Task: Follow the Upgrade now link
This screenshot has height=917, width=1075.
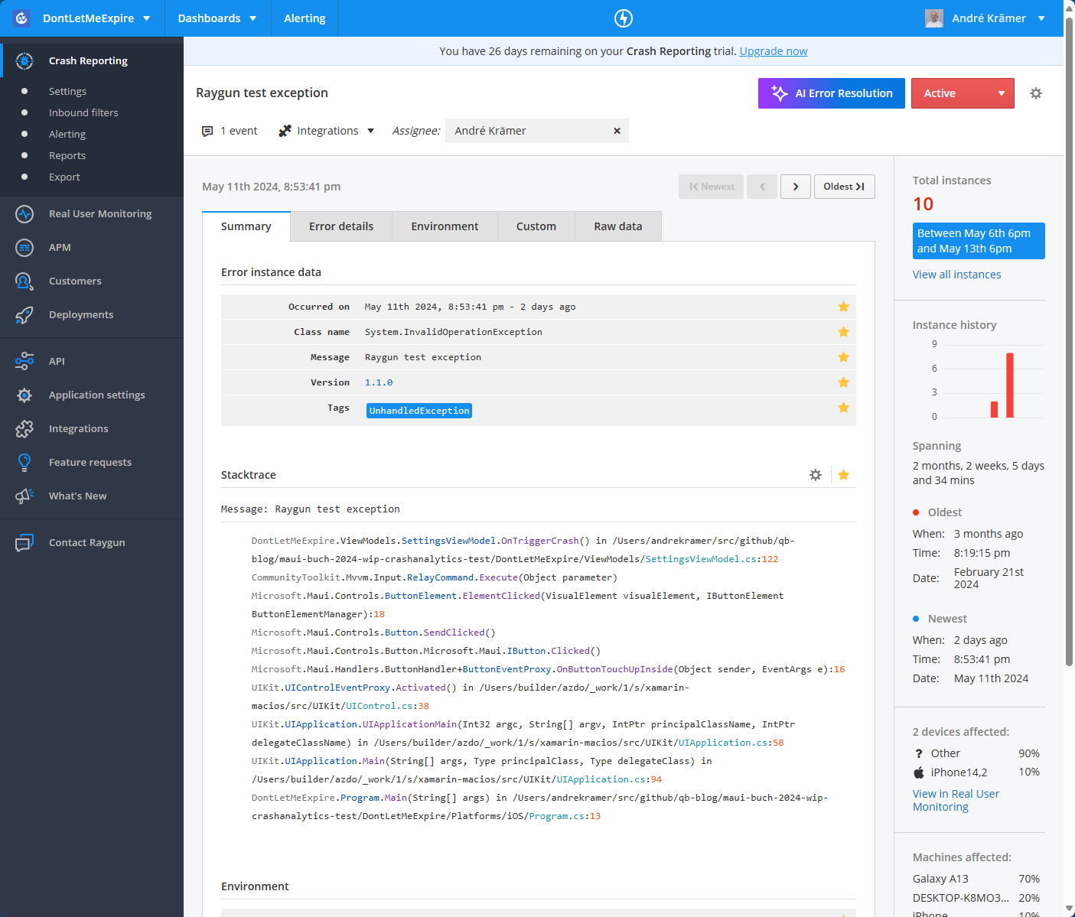Action: coord(773,50)
